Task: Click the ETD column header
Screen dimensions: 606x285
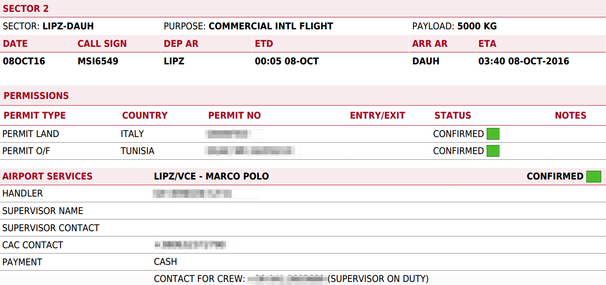Action: point(264,44)
